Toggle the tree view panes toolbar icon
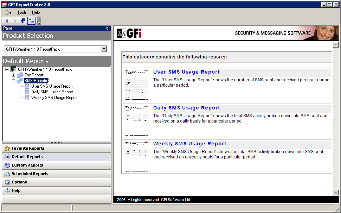The width and height of the screenshot is (341, 213). pos(32,21)
